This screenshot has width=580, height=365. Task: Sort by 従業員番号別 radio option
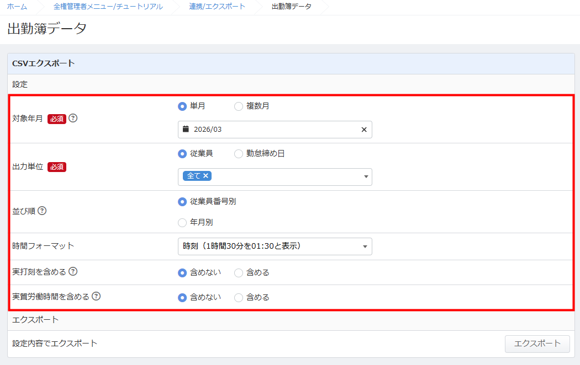182,201
